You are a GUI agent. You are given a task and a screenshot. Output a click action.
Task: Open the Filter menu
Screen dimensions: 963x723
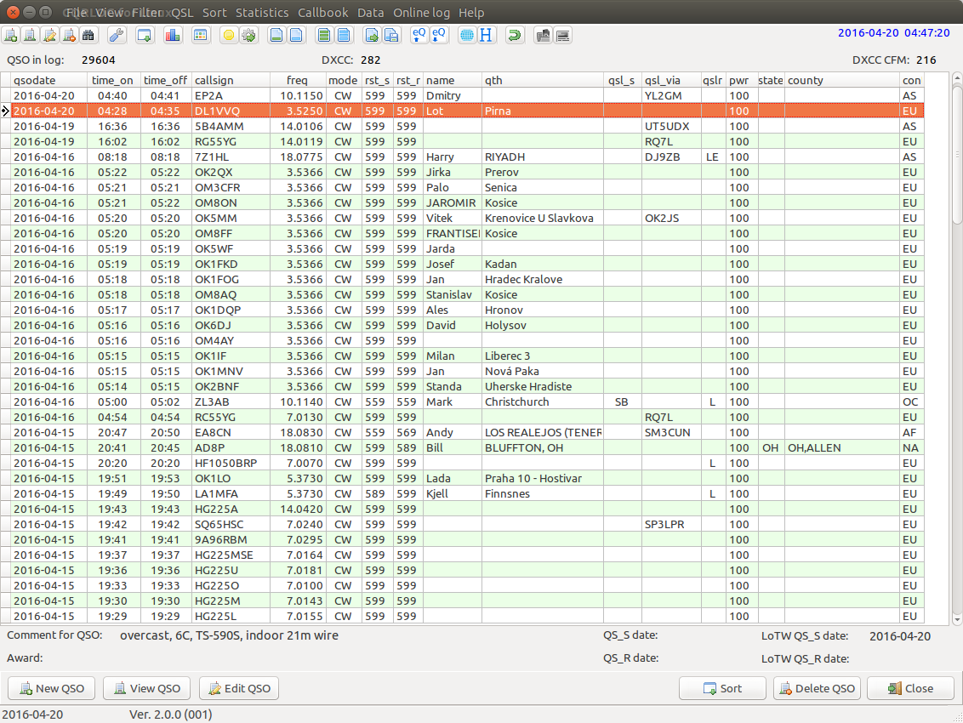point(147,12)
